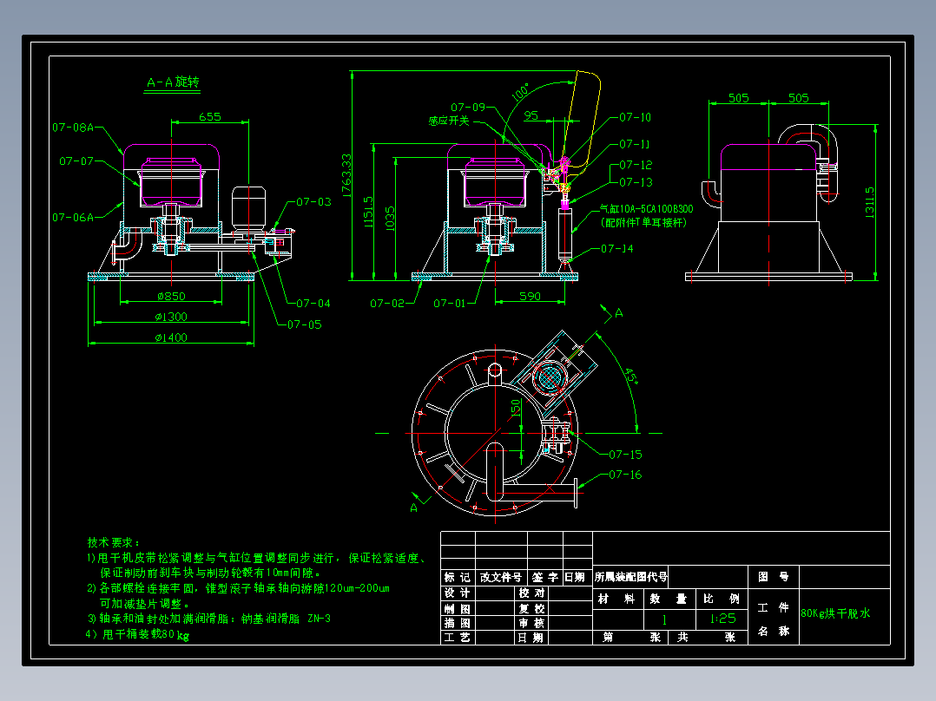
Task: Select the 1763.33 height dimension
Action: (x=346, y=175)
